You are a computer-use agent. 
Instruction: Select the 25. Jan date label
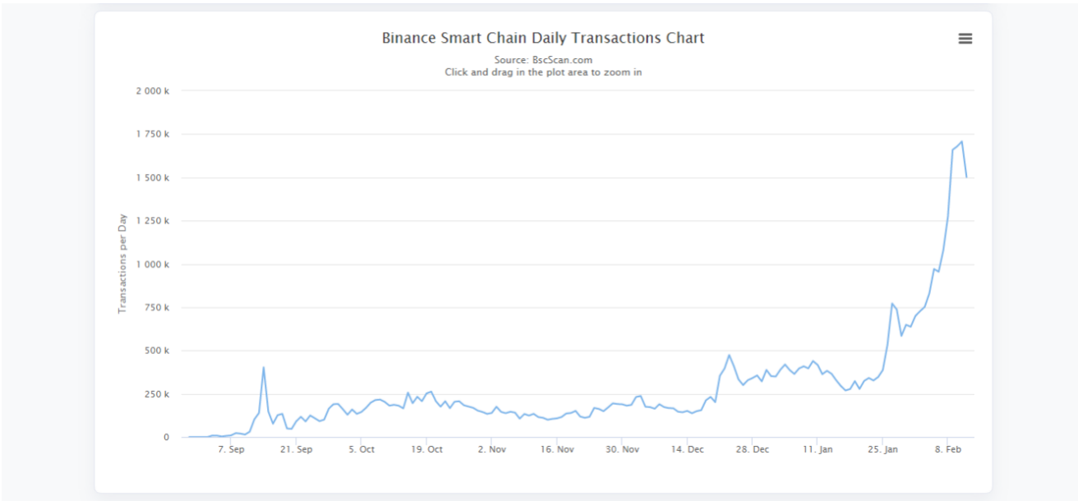883,449
